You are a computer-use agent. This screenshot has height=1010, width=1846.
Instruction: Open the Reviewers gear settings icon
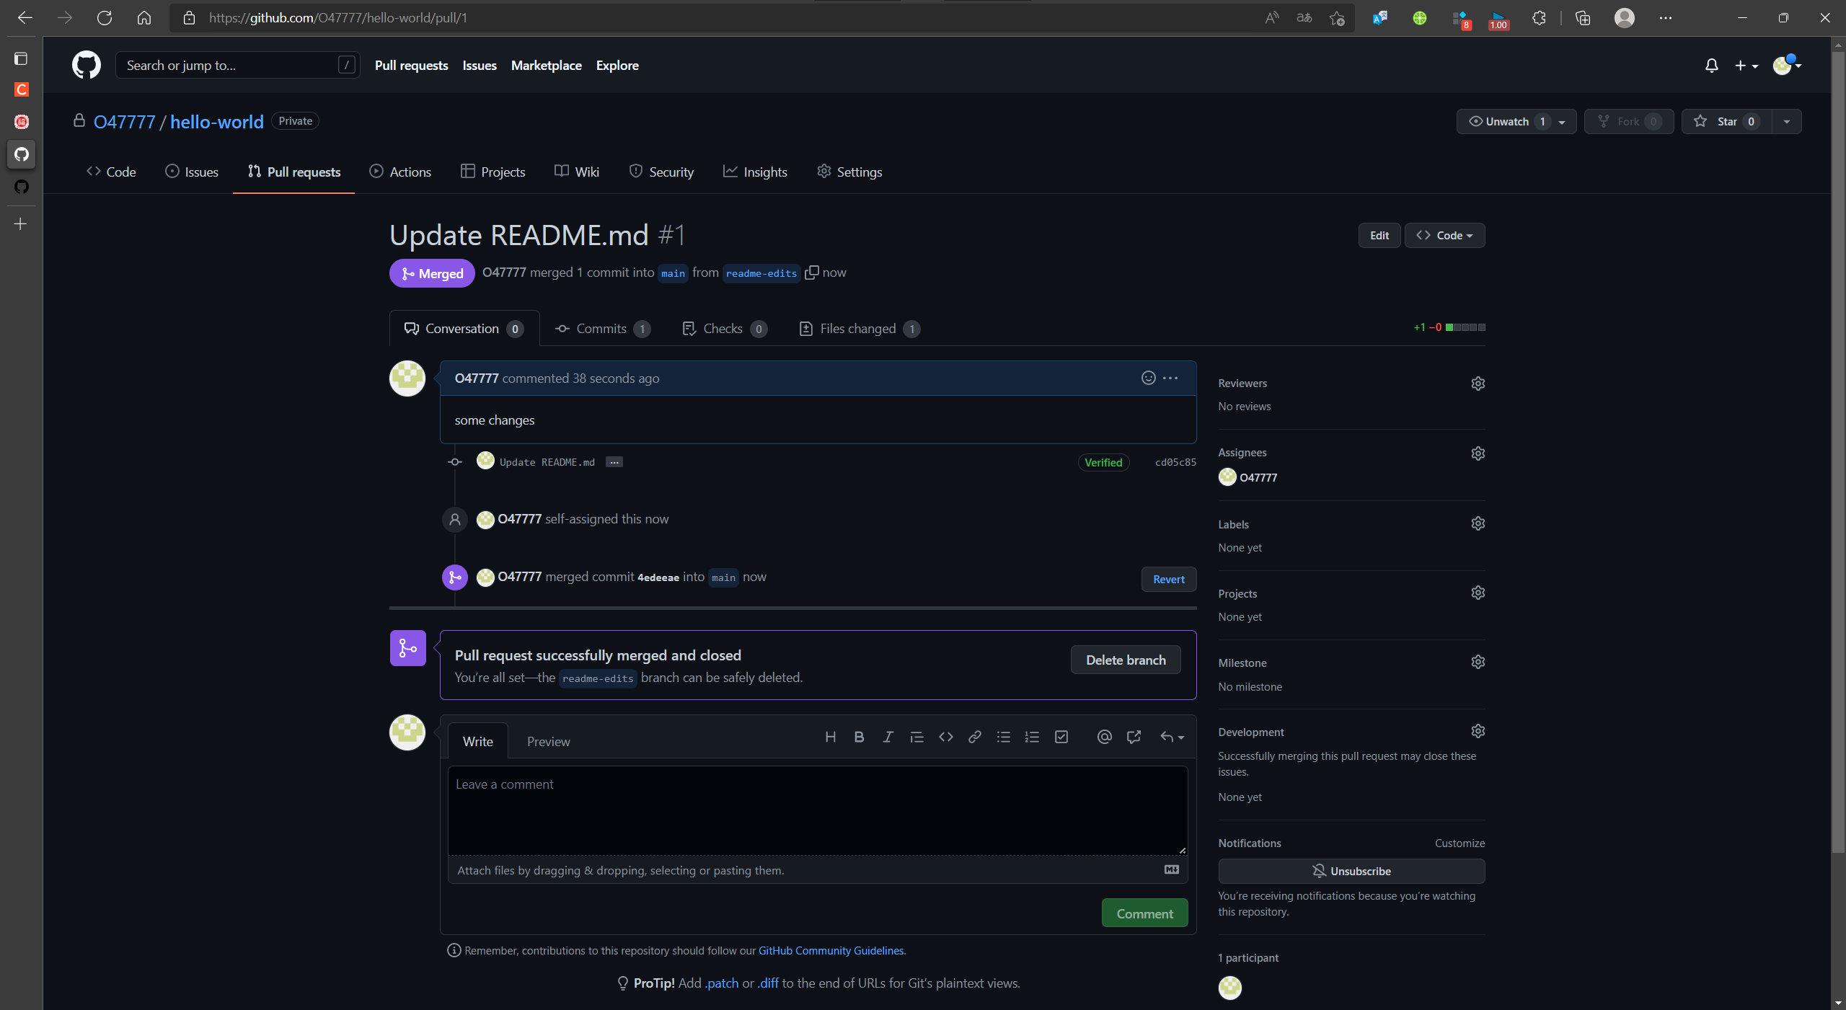click(1478, 384)
